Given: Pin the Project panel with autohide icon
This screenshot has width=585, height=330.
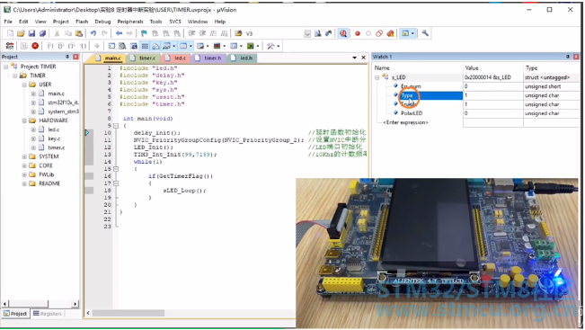Looking at the screenshot, I should click(x=67, y=57).
